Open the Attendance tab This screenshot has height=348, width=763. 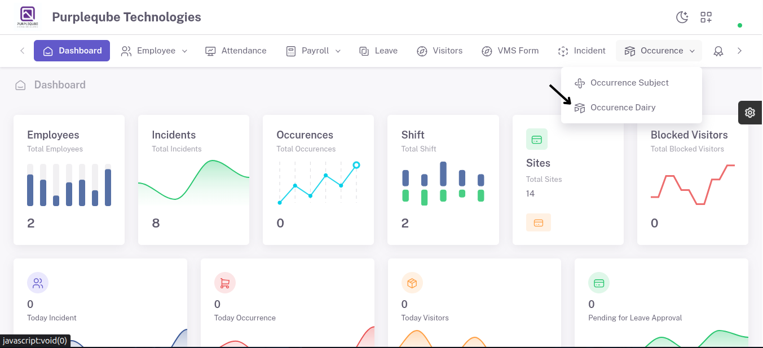tap(236, 51)
